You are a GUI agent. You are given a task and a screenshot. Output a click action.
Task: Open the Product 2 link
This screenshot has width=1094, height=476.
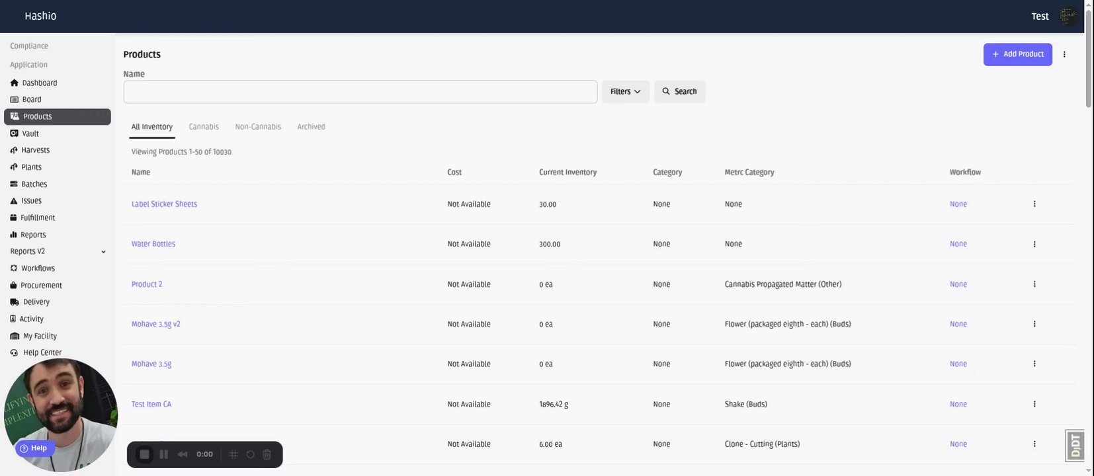coord(147,284)
